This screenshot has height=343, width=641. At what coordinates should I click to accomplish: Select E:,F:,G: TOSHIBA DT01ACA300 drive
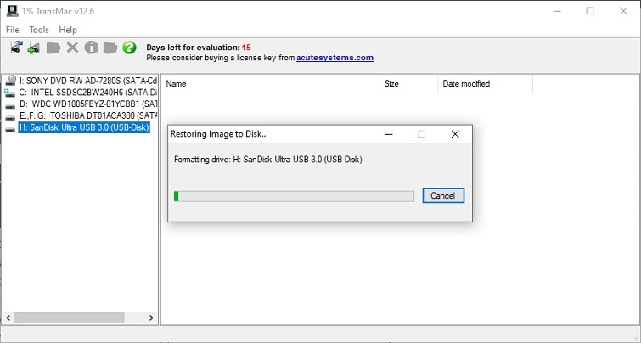click(88, 115)
